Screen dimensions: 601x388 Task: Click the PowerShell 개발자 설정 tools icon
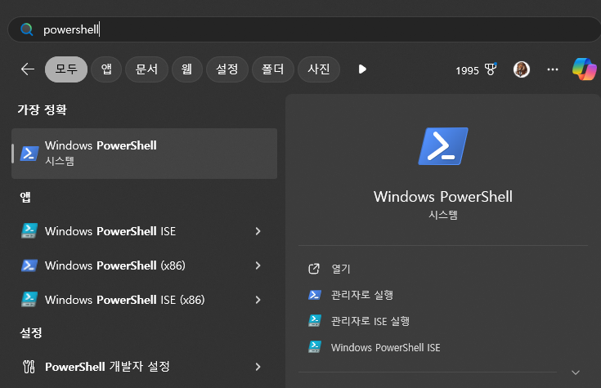point(29,367)
